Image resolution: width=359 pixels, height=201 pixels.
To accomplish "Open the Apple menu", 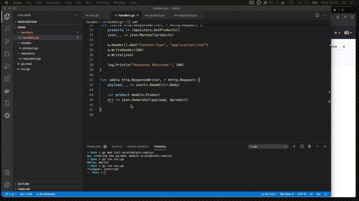I will (x=6, y=3).
